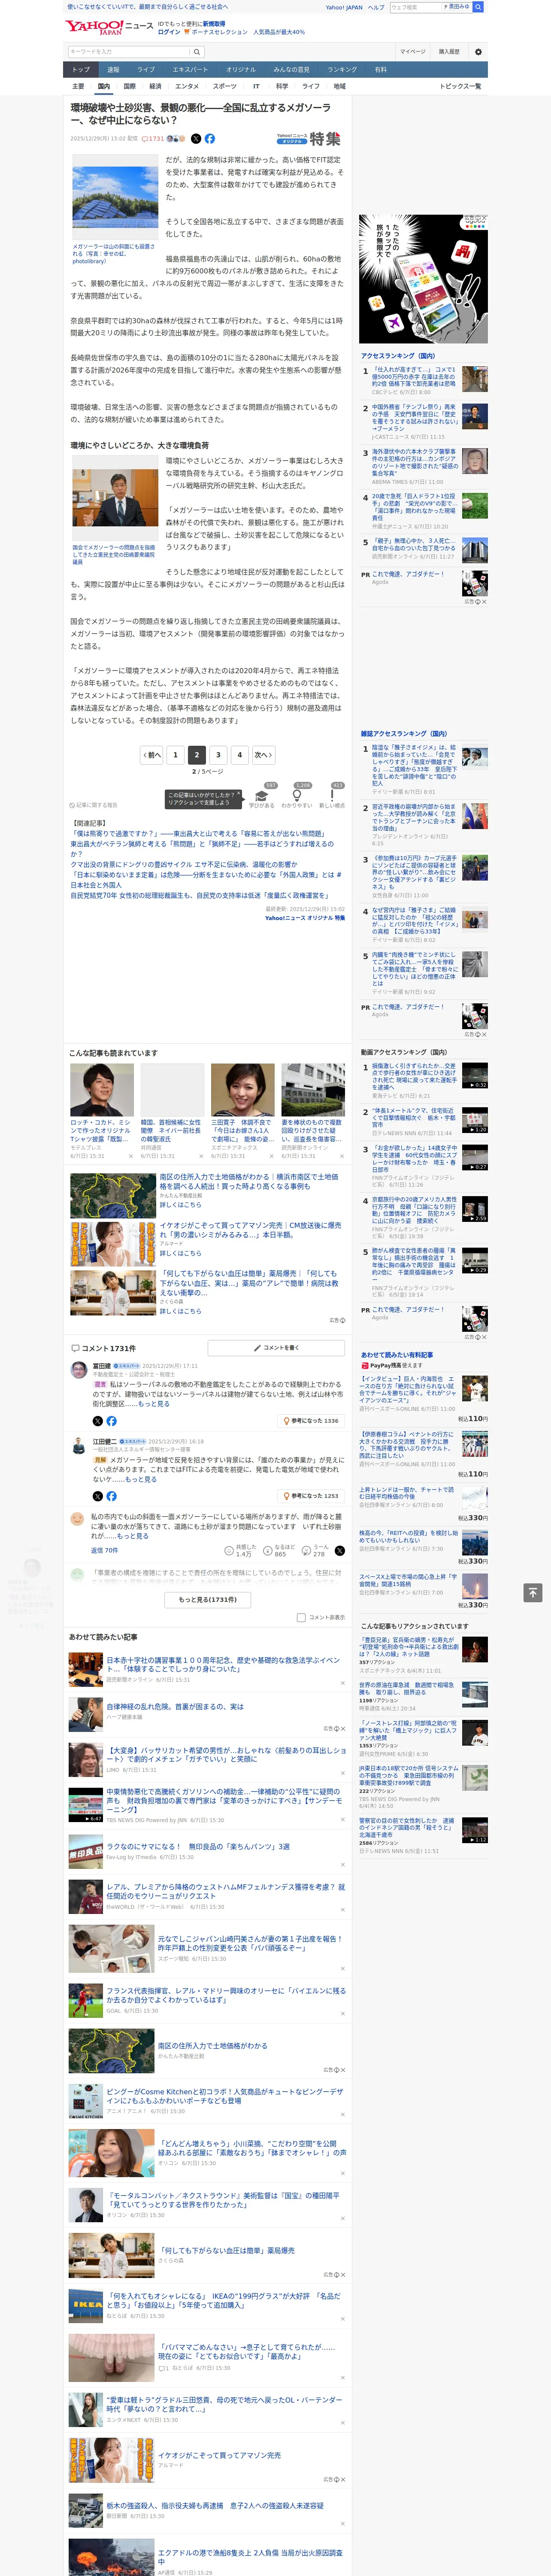Click the scroll-to-top arrow button
Screen dimensions: 551x2576
click(533, 1592)
